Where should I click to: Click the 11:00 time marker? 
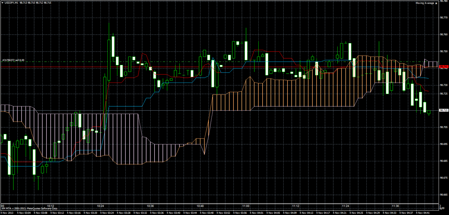pos(246,206)
